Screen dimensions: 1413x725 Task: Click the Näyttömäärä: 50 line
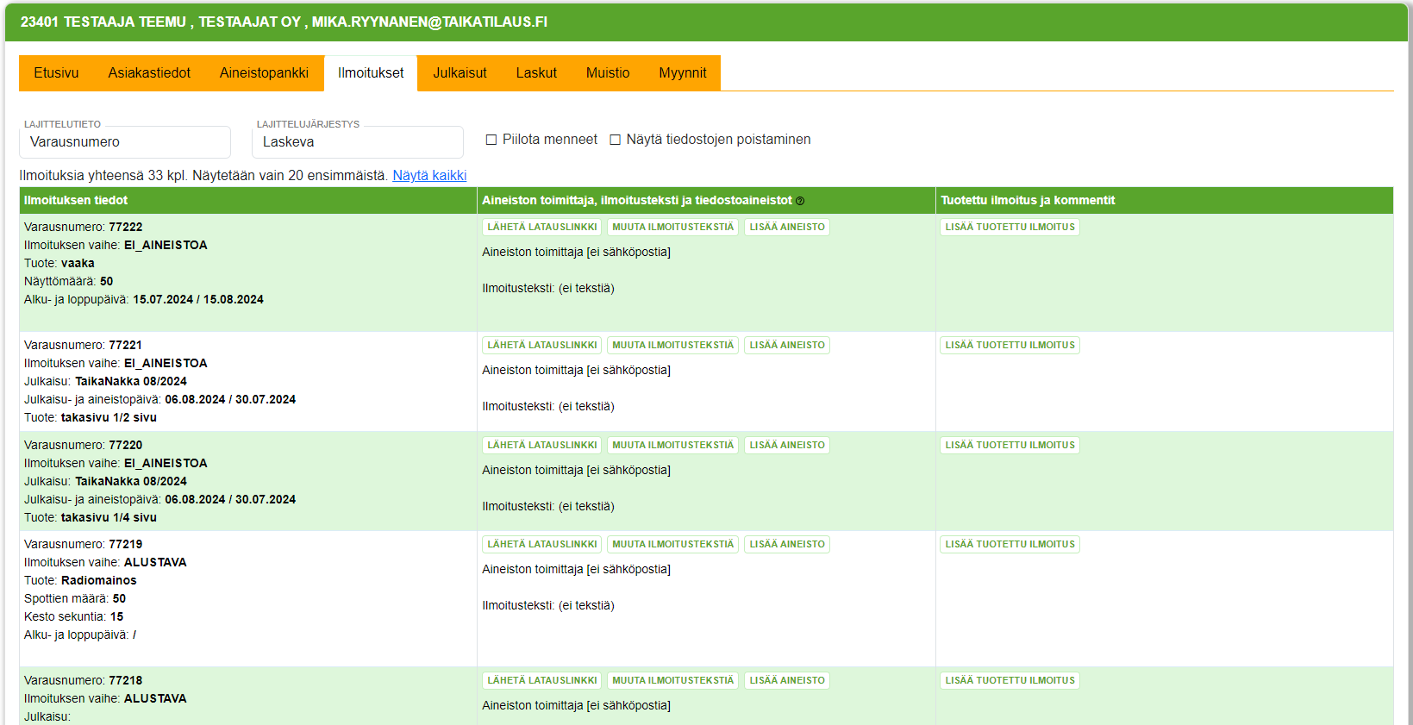click(x=69, y=281)
